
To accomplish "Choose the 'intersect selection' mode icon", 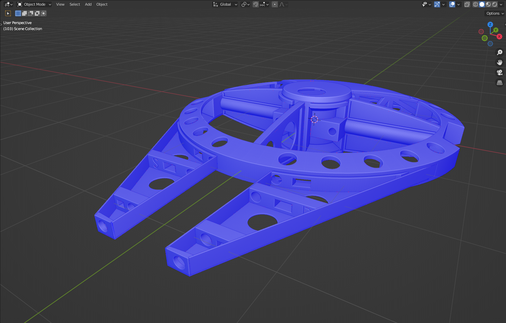I will tap(44, 13).
